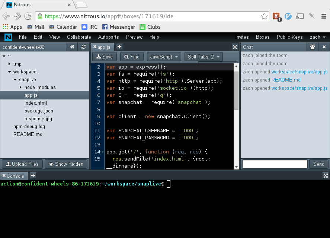This screenshot has height=238, width=330.
Task: Open the Chrome hamburger menu
Action: pos(324,16)
